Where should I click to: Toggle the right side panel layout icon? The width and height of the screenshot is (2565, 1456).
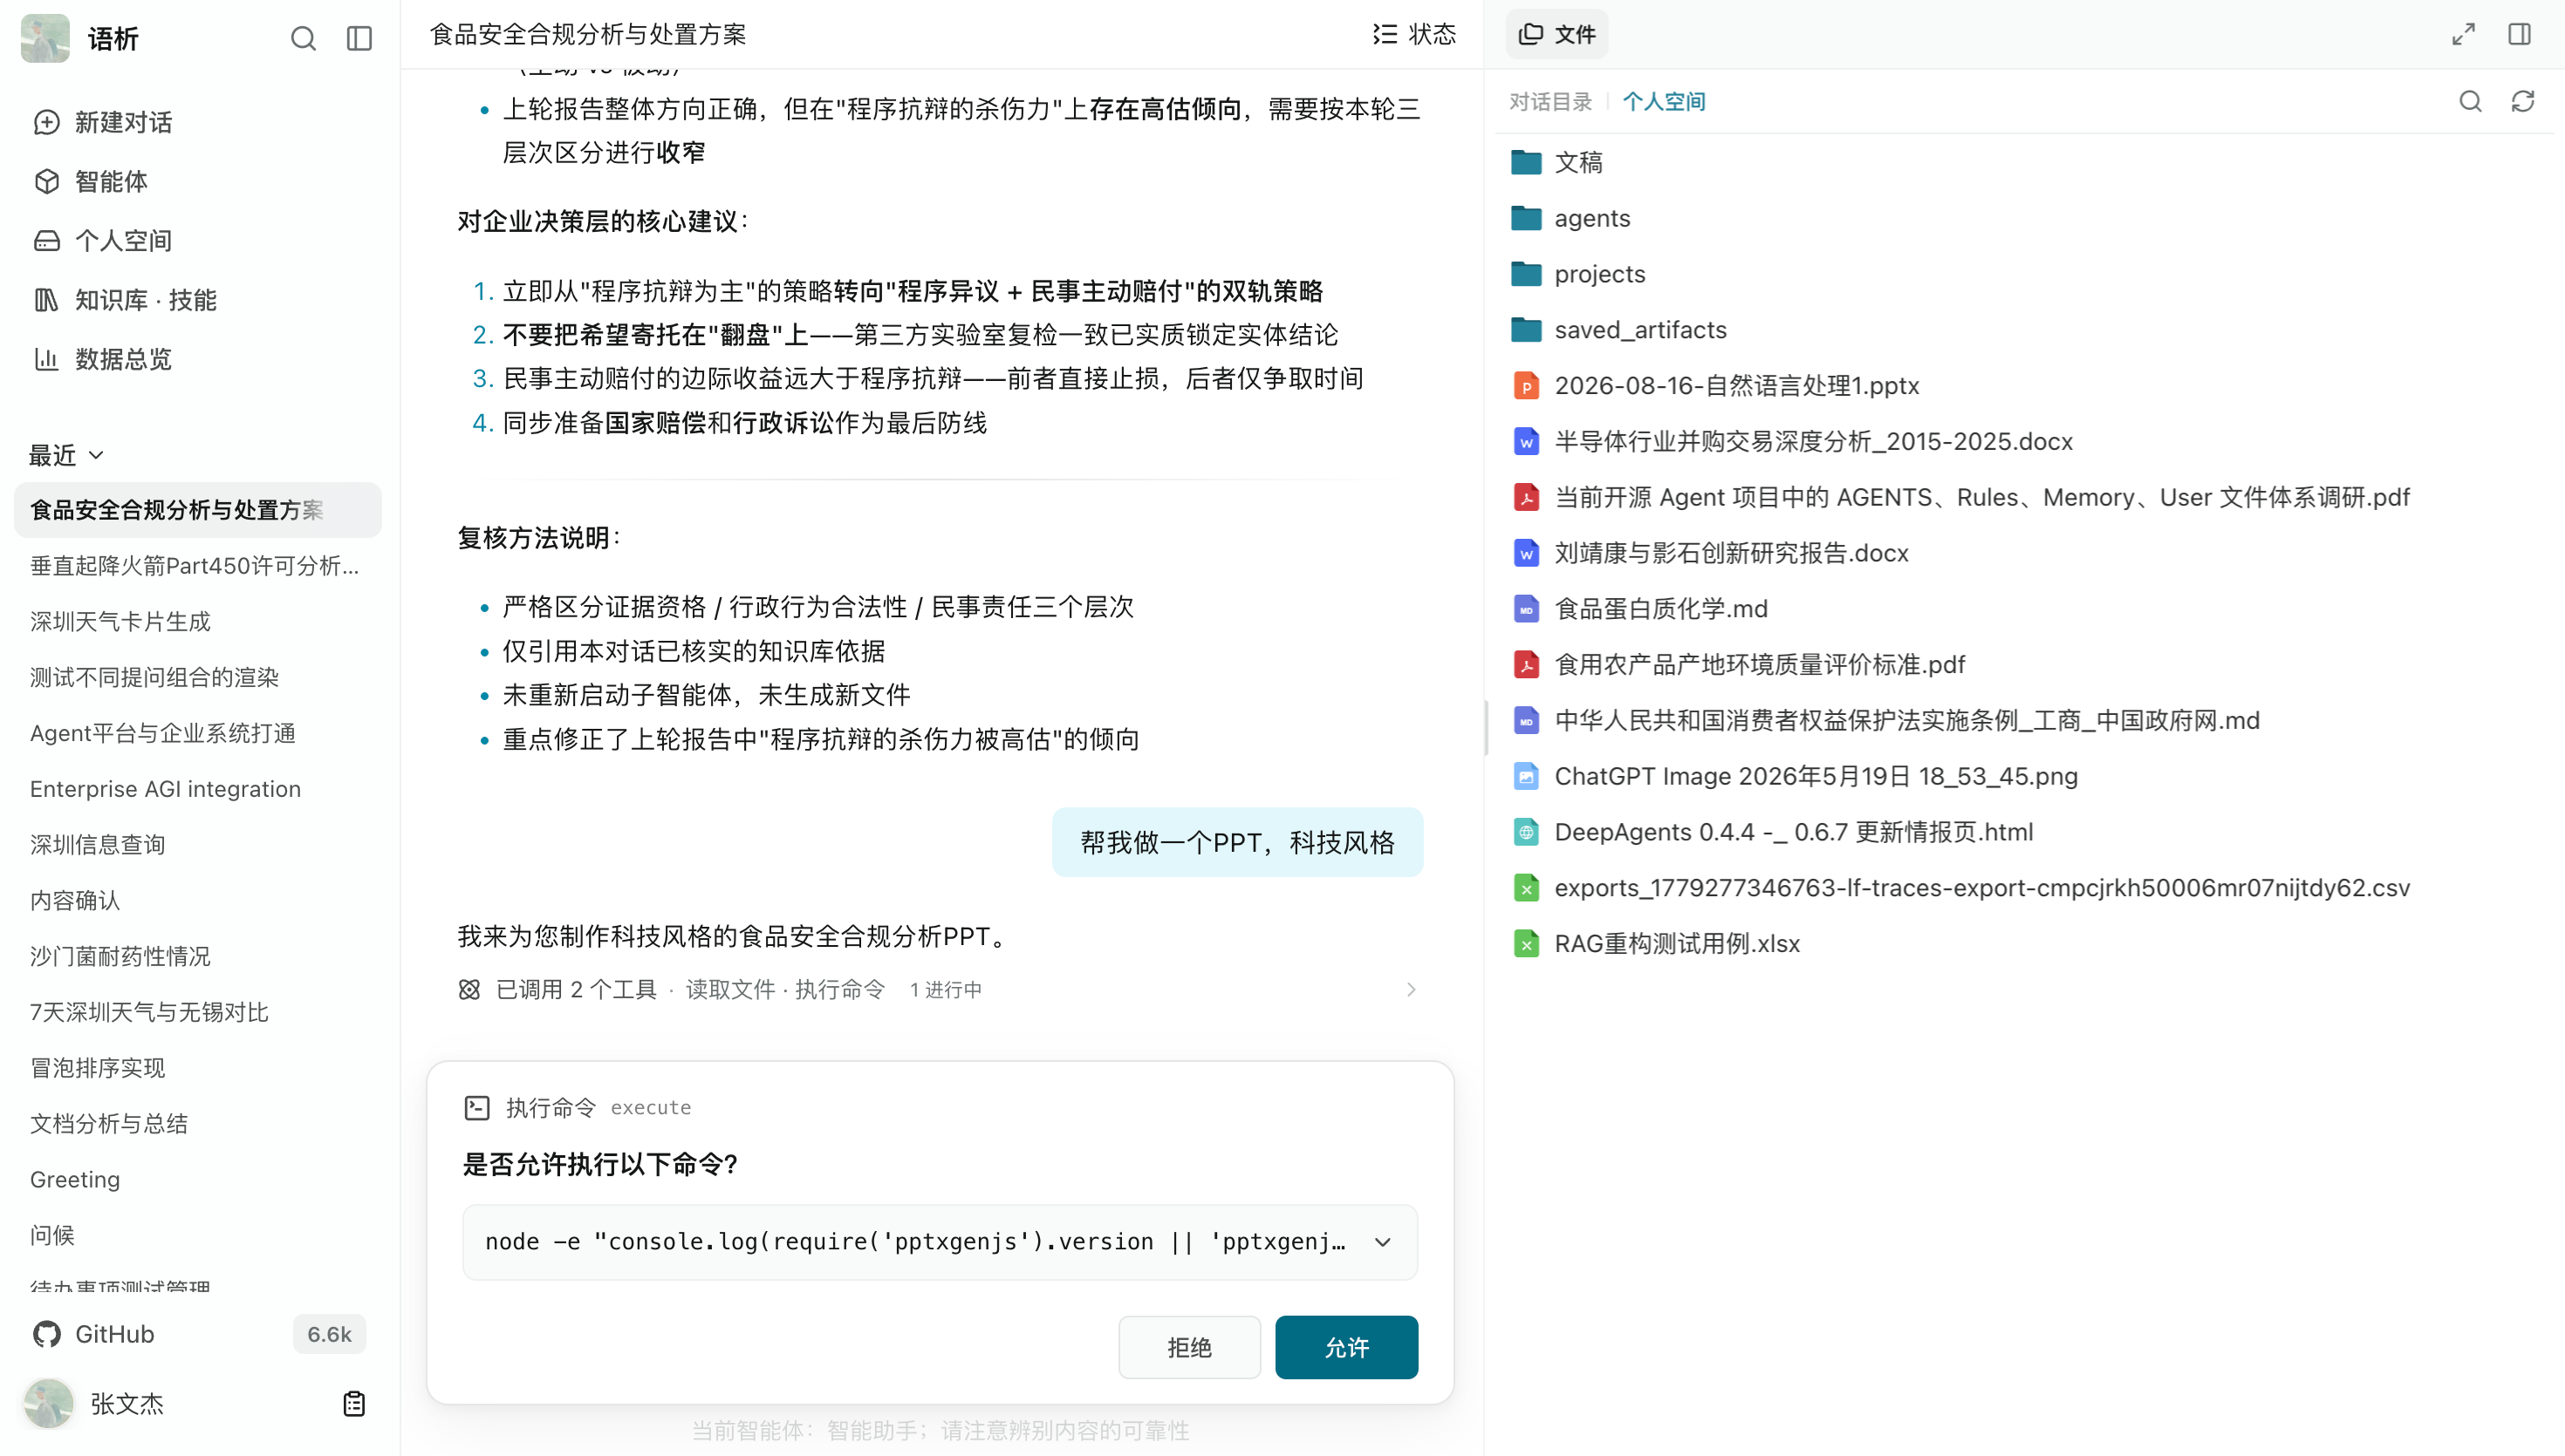click(x=2519, y=34)
